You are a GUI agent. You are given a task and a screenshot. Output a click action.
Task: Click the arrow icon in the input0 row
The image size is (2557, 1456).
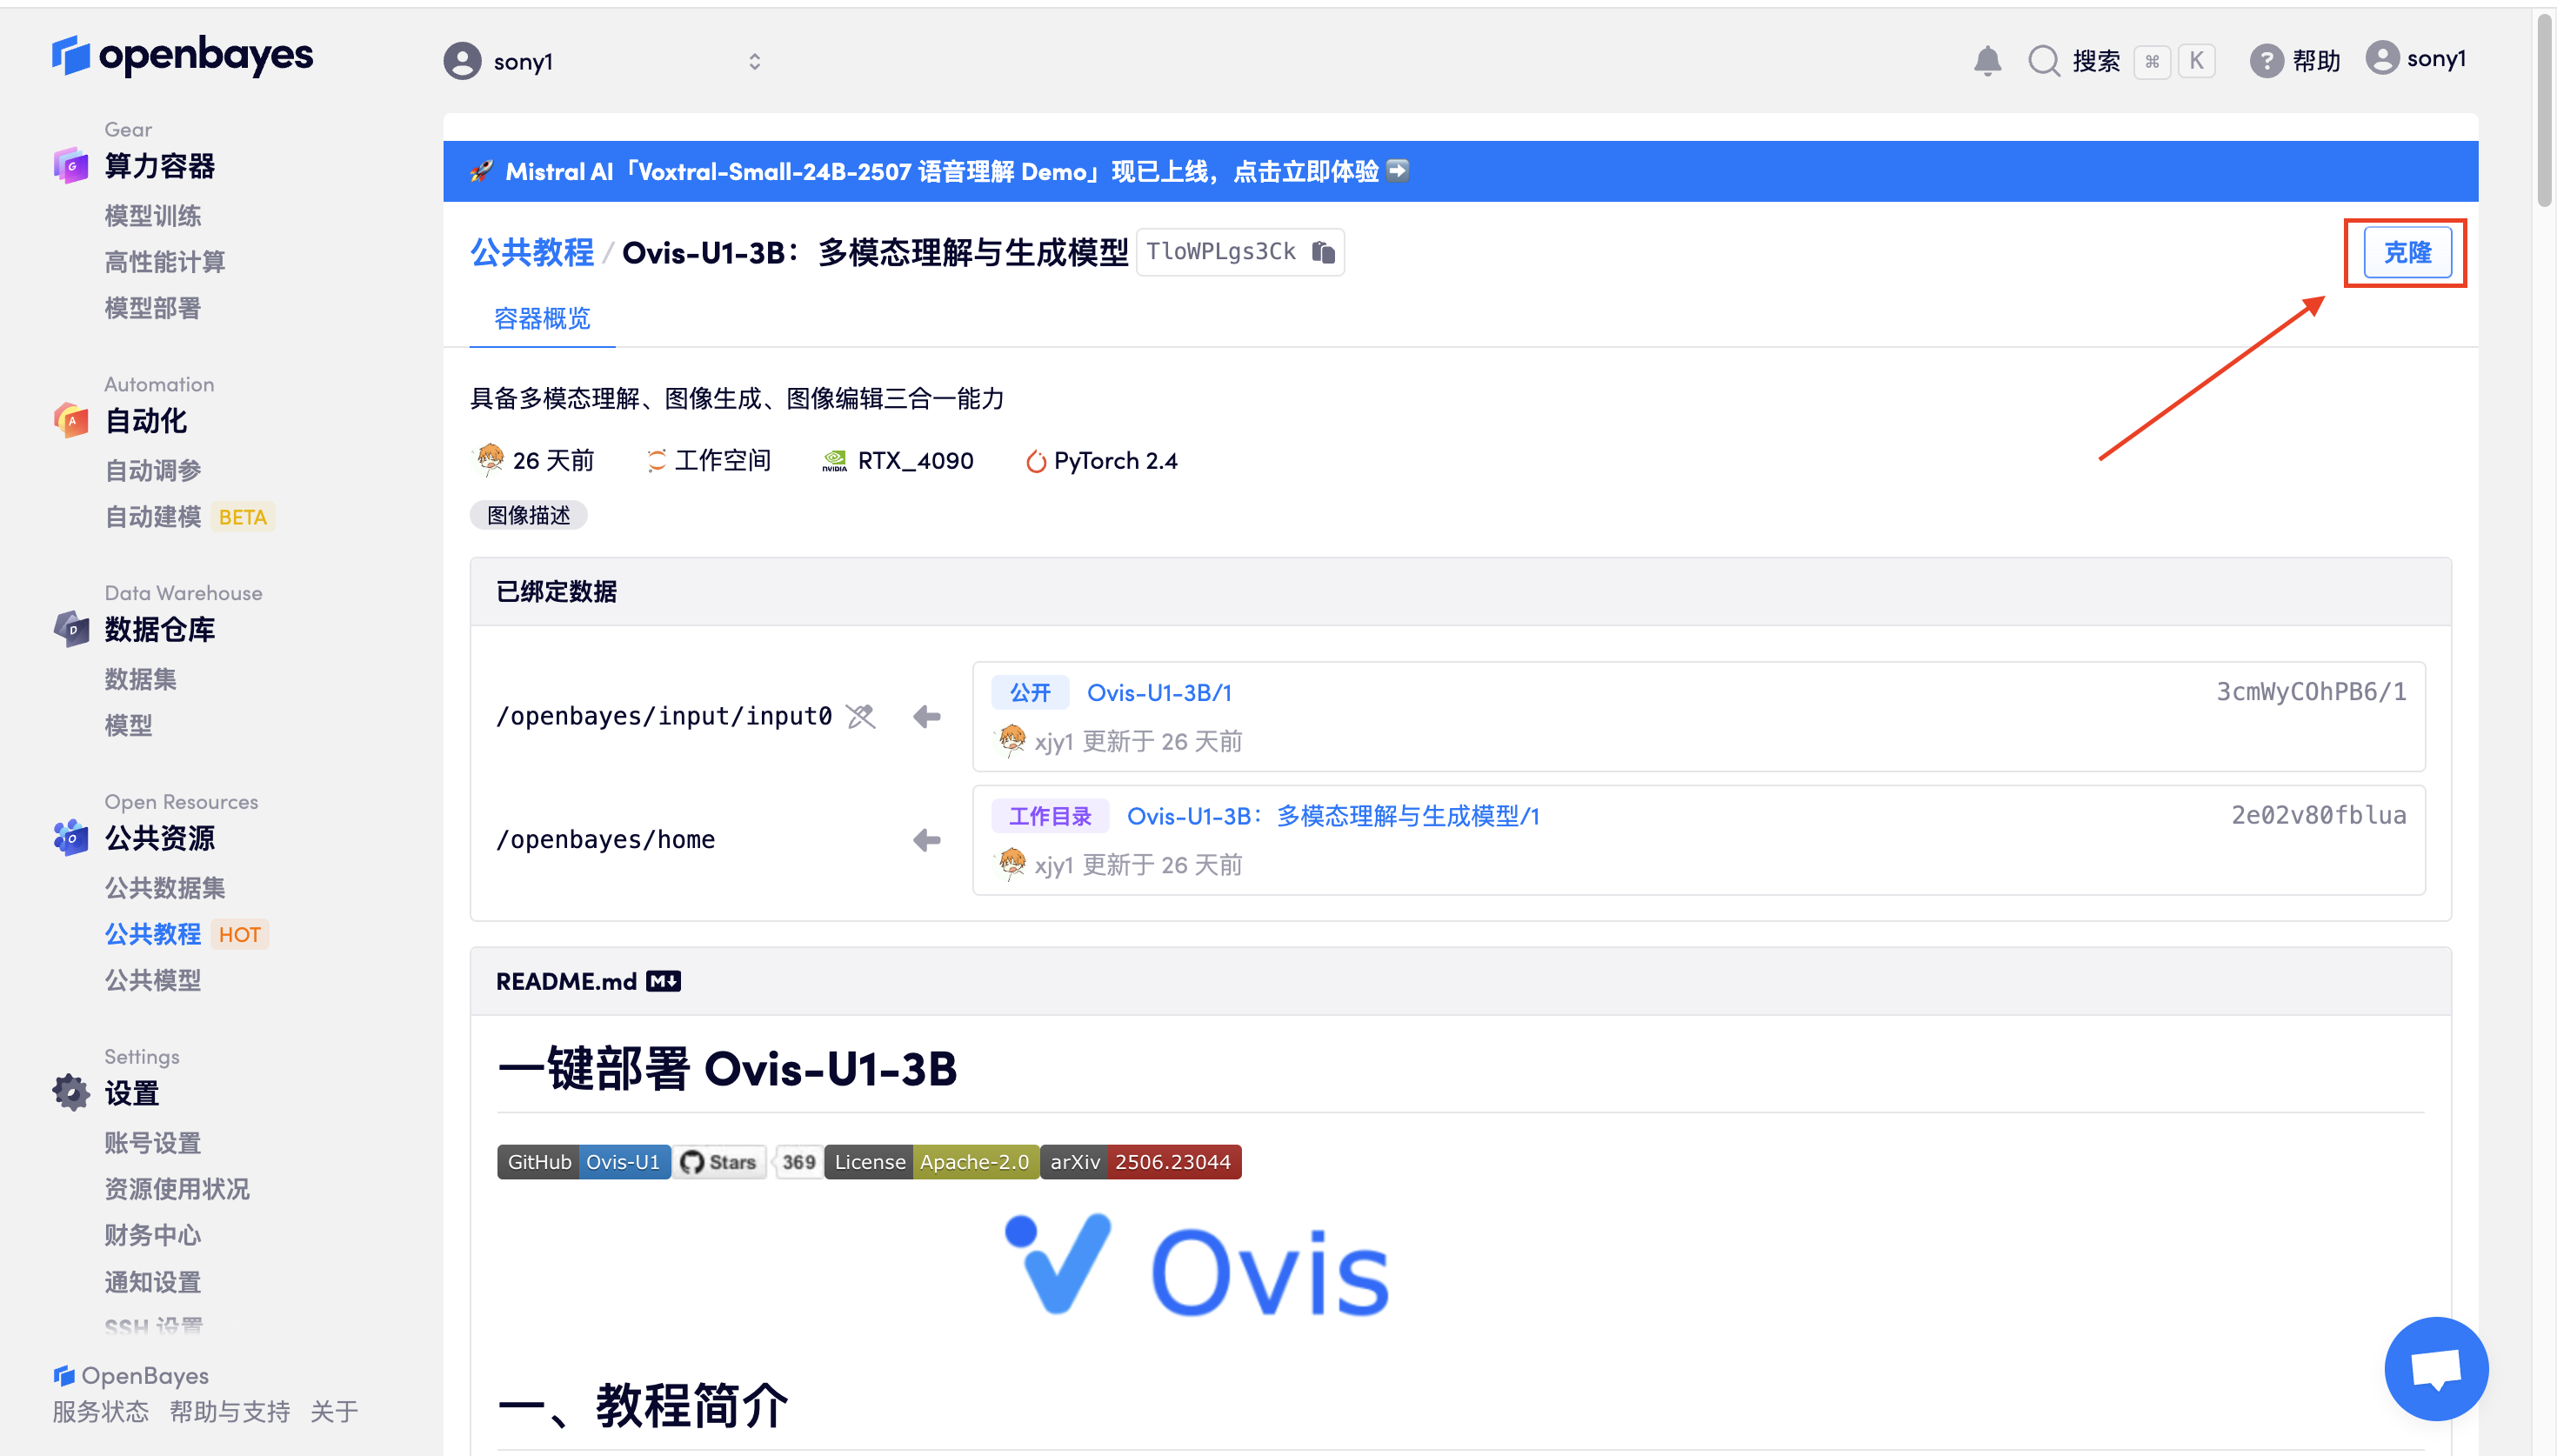pos(926,716)
